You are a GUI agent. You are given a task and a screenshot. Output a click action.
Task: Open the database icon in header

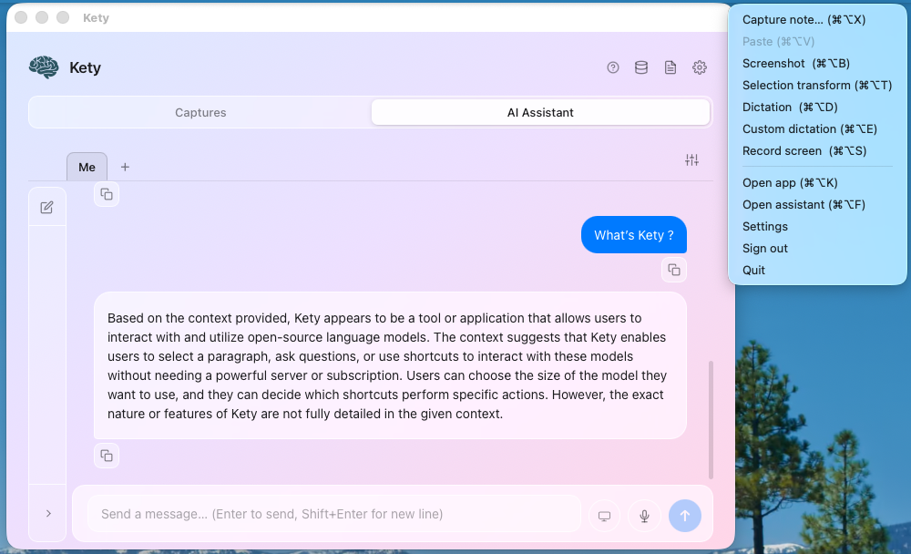641,67
